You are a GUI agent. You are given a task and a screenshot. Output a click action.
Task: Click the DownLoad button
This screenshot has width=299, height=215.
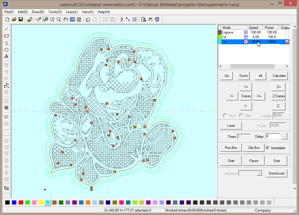tap(277, 173)
